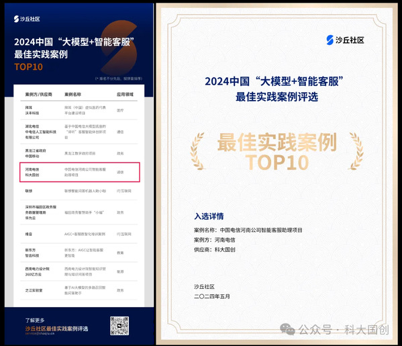Click 能源 in the 西南电力设计院 row

click(x=120, y=271)
